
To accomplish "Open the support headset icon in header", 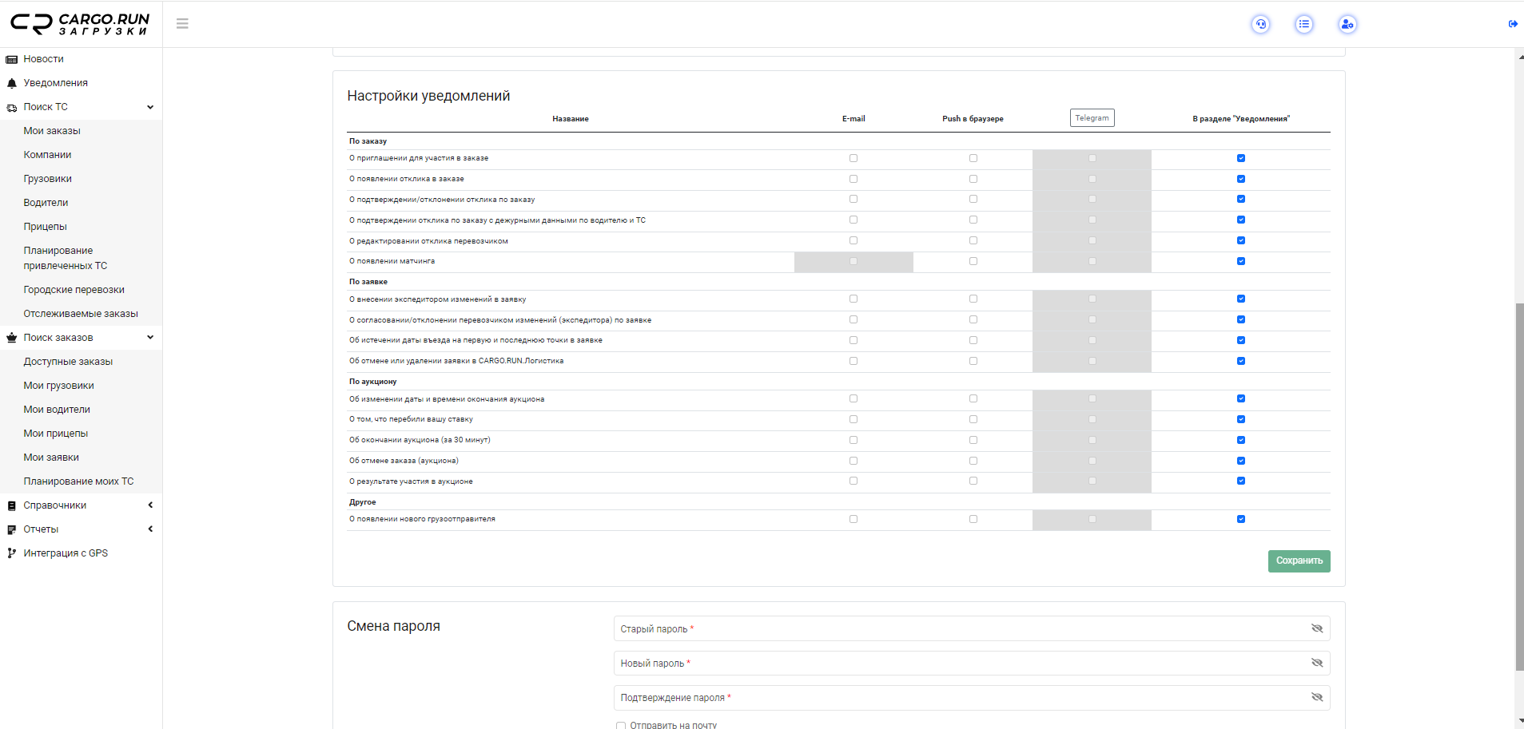I will coord(1261,24).
